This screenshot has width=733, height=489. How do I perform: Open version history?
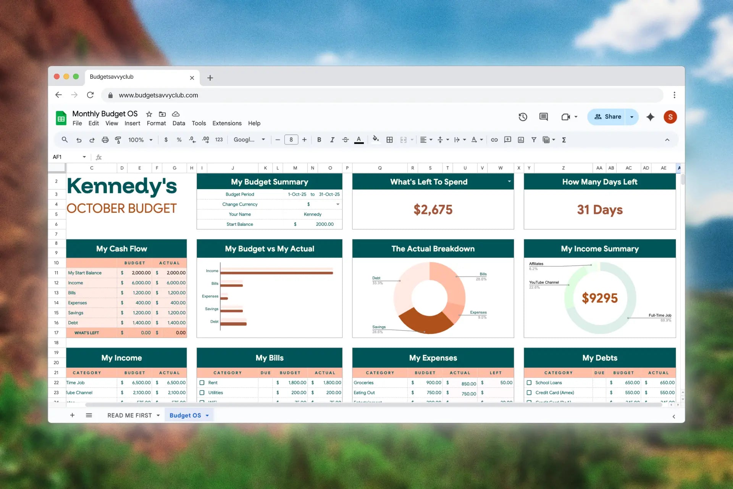523,117
